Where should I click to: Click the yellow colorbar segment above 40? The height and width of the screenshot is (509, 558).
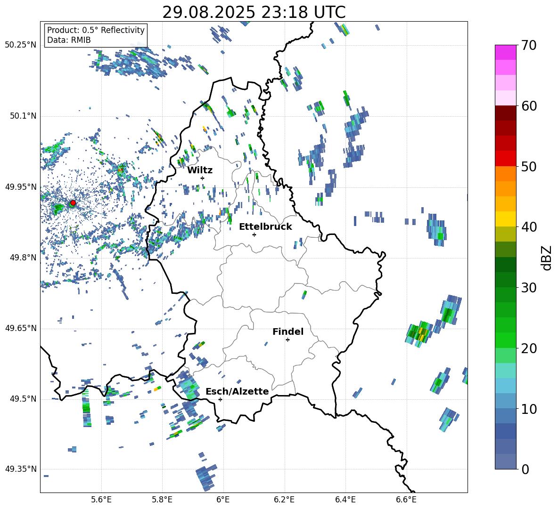point(505,219)
